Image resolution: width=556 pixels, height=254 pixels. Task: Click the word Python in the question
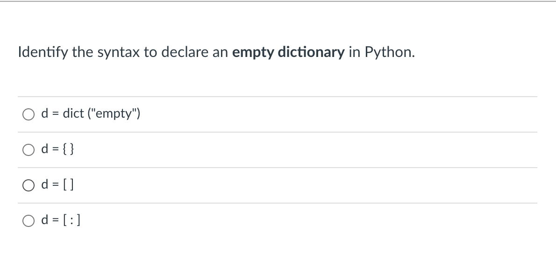(x=390, y=52)
